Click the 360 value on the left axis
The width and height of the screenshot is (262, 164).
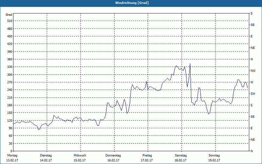10,59
